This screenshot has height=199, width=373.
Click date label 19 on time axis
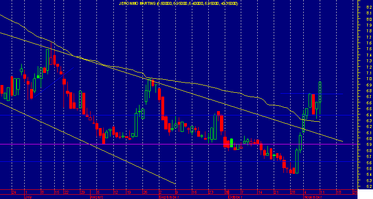pyautogui.click(x=129, y=192)
